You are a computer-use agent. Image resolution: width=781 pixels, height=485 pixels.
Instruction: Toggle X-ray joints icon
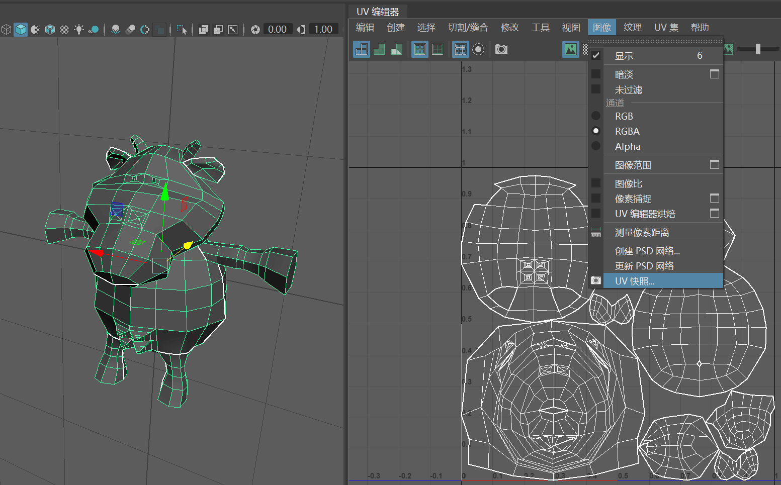[233, 30]
